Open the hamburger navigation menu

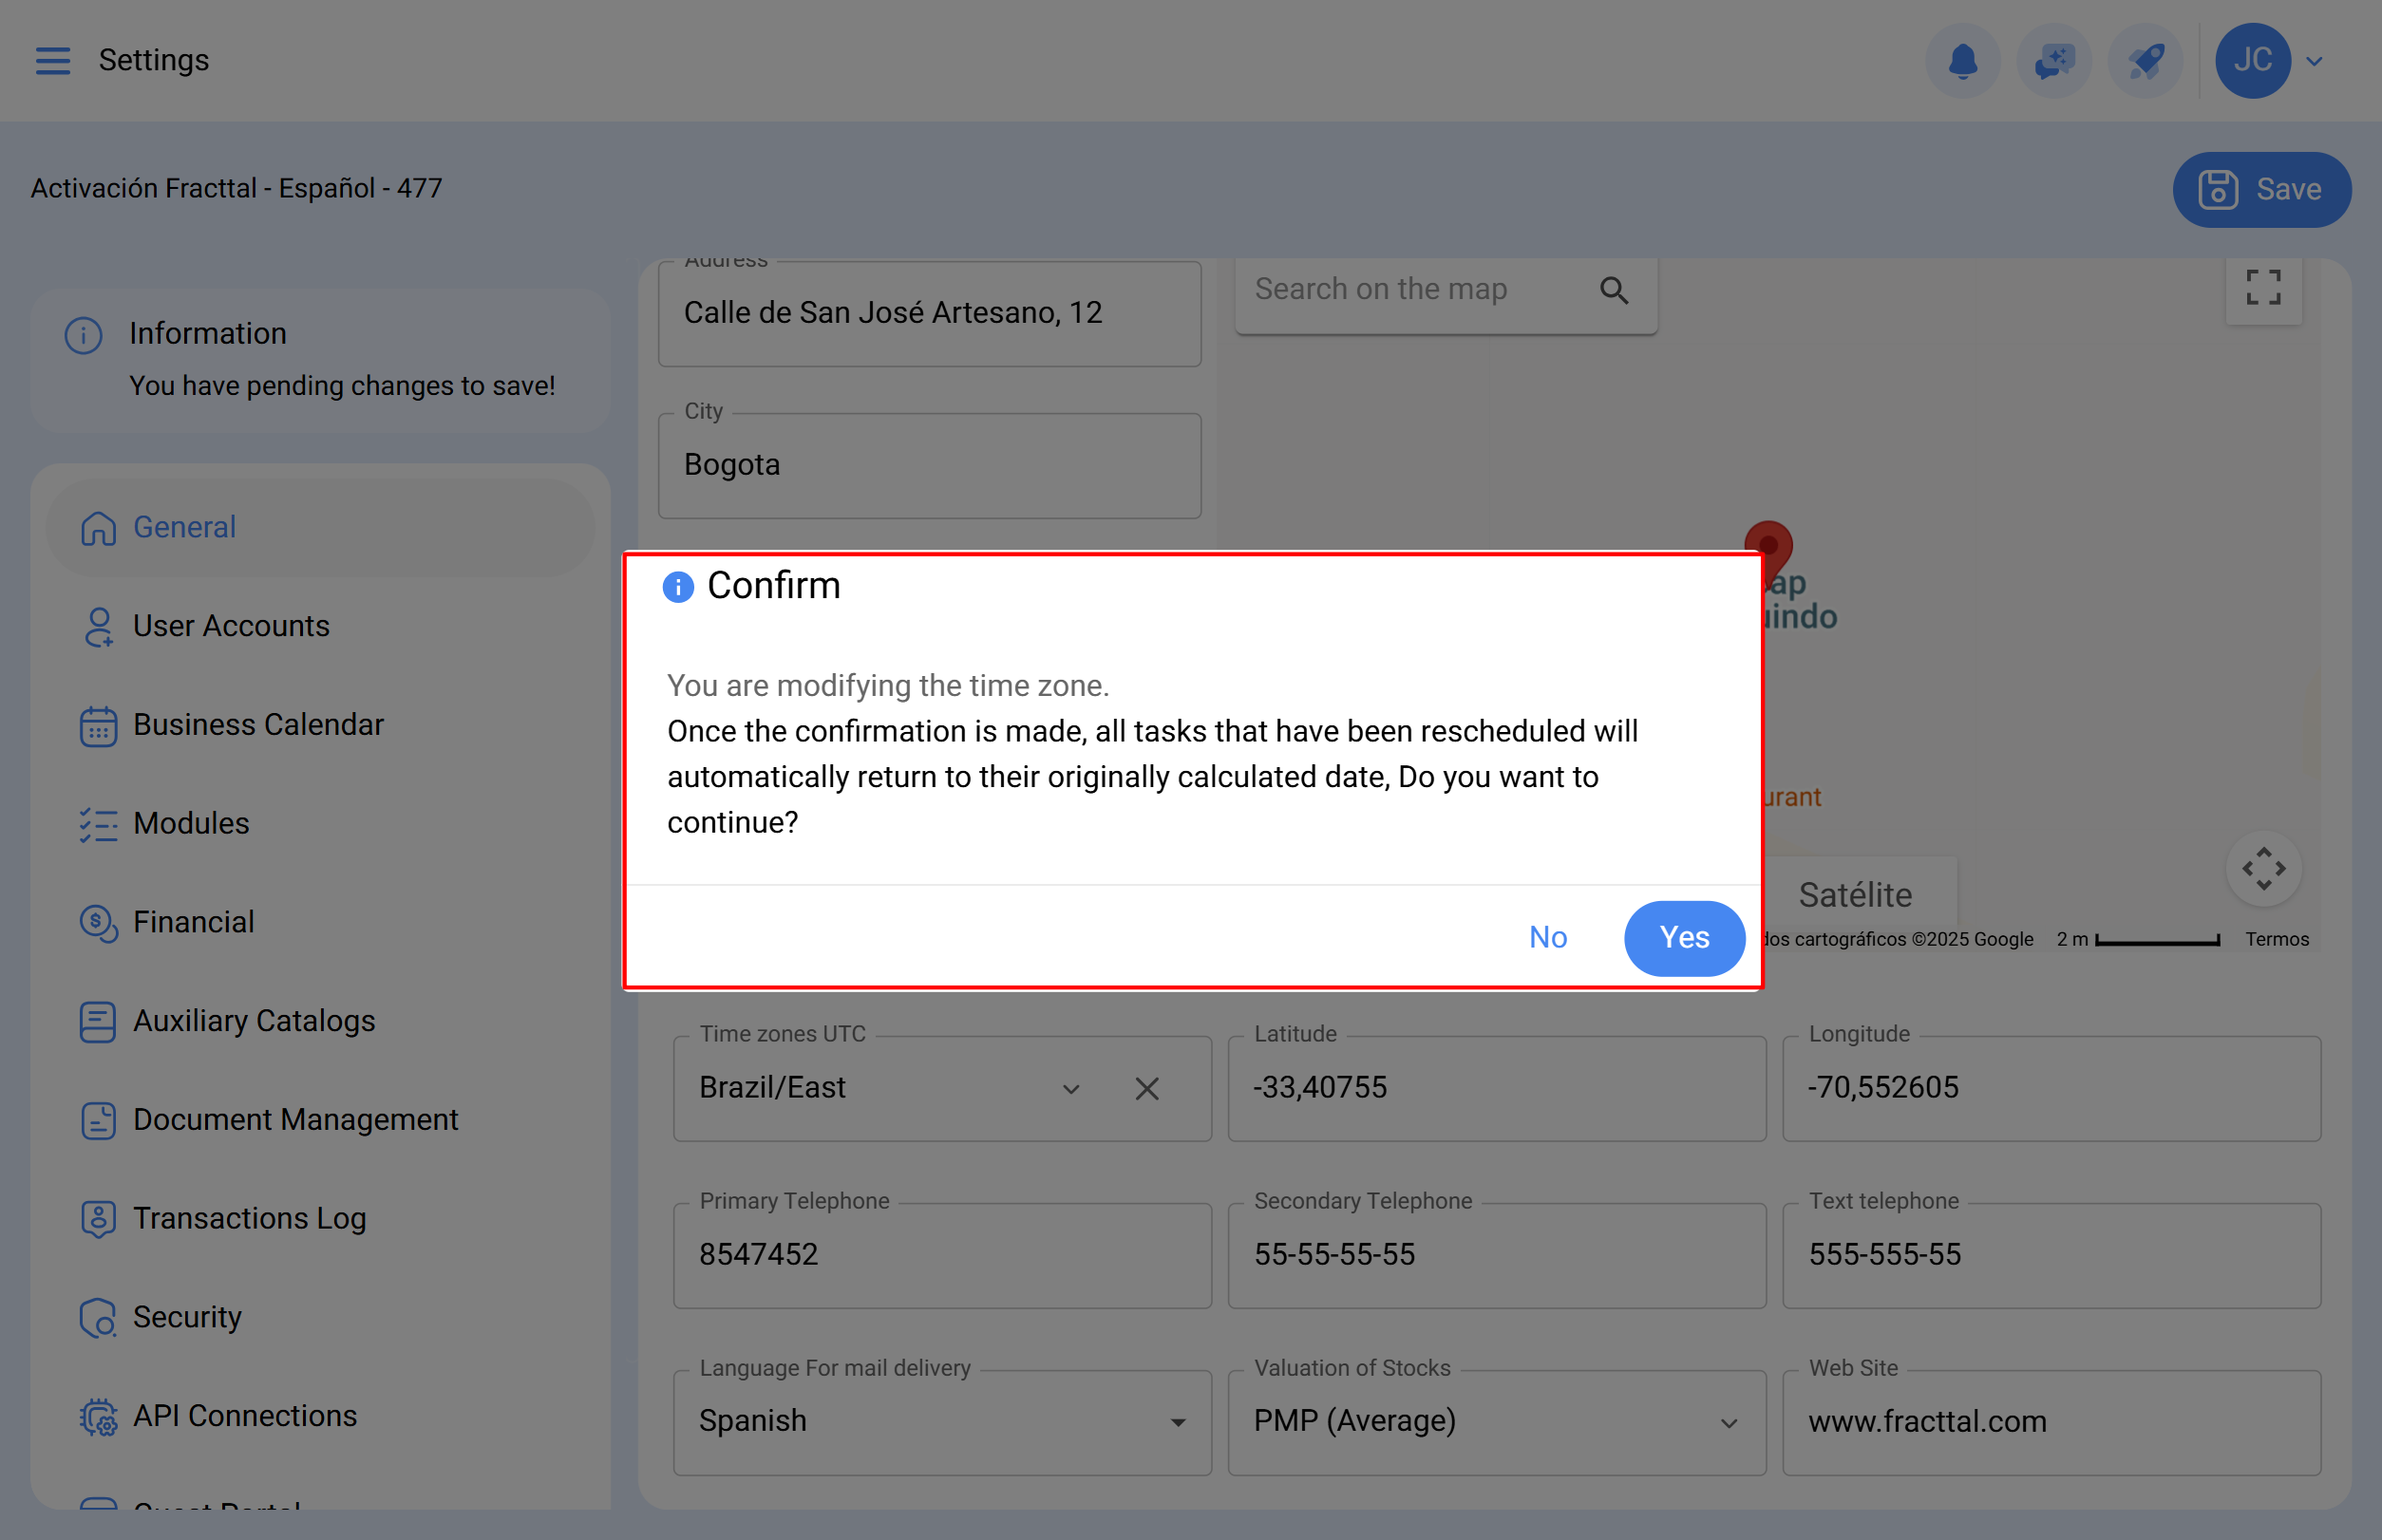pyautogui.click(x=53, y=60)
